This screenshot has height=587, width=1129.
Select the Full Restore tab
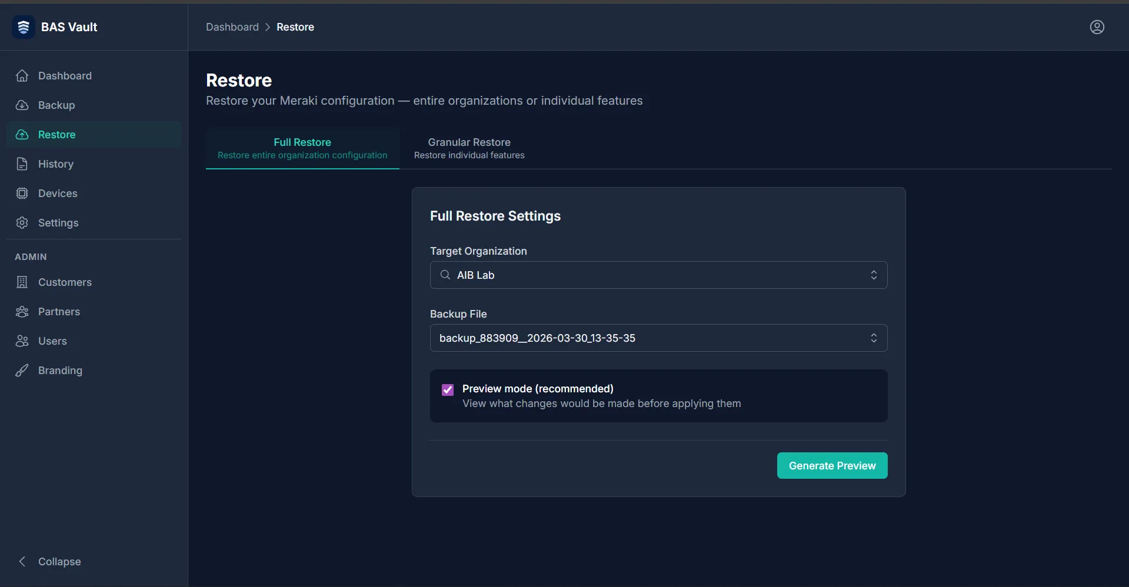click(x=302, y=148)
